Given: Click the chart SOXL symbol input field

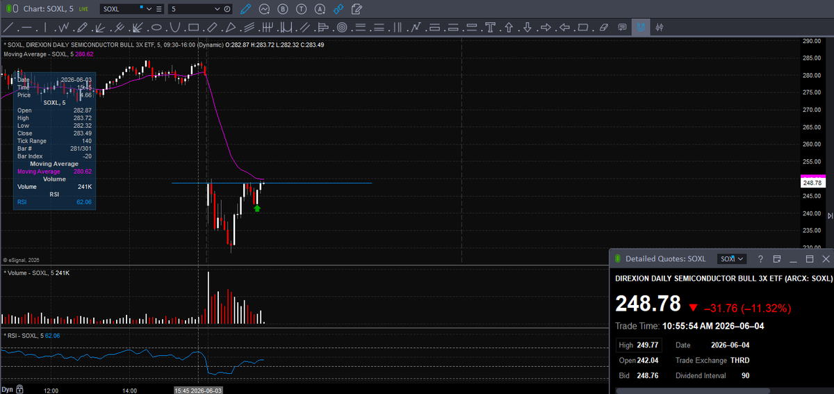Looking at the screenshot, I should click(122, 9).
